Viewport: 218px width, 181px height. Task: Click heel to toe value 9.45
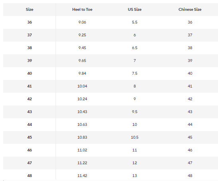tap(82, 48)
